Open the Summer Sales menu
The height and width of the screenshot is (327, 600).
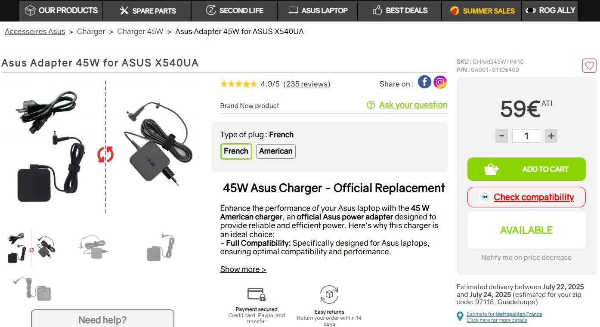(x=482, y=10)
